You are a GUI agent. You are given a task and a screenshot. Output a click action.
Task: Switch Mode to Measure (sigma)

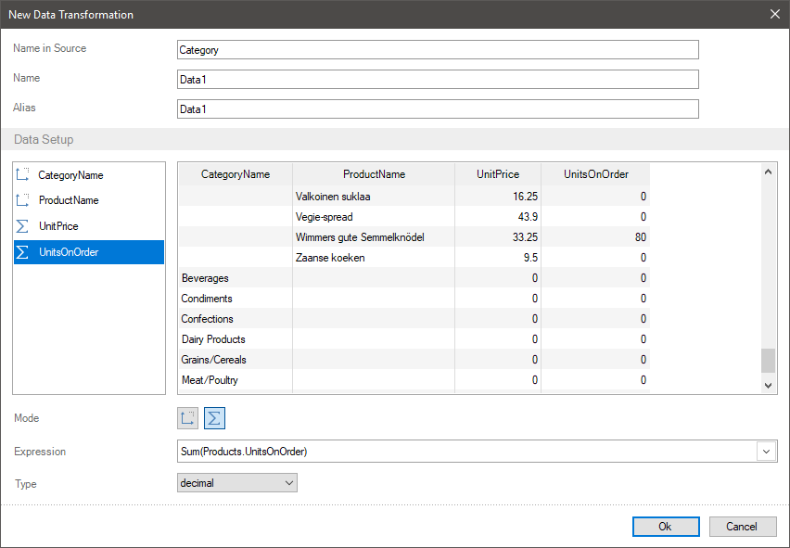pyautogui.click(x=214, y=418)
